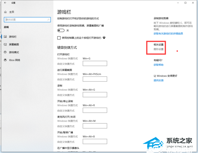Screen dimensions: 198x153
Task: Select the 游戏栏 sidebar icon
Action: click(x=5, y=37)
